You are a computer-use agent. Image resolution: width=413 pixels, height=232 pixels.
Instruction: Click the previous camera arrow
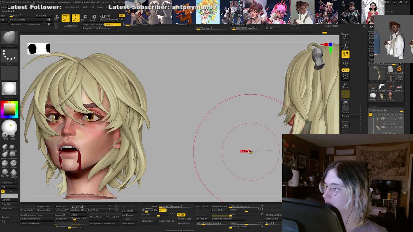[x=49, y=20]
